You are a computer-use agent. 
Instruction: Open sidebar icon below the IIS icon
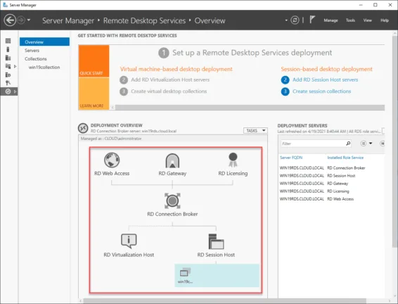point(8,83)
